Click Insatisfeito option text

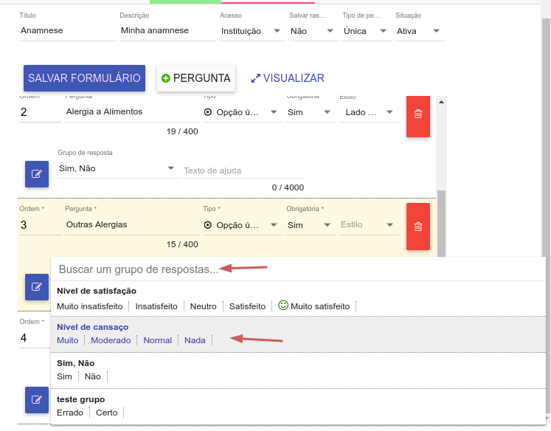coord(156,306)
